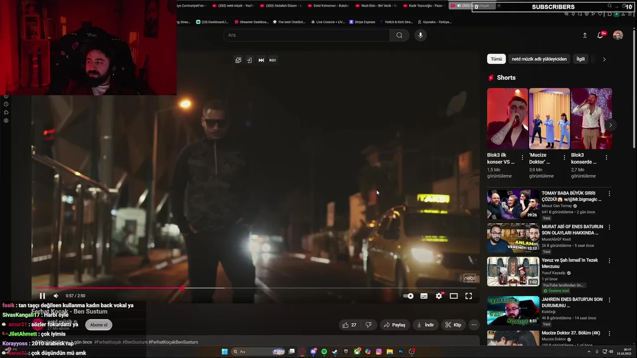Switch to Abdullah Düzen browser tab
637x358 pixels.
pyautogui.click(x=281, y=5)
